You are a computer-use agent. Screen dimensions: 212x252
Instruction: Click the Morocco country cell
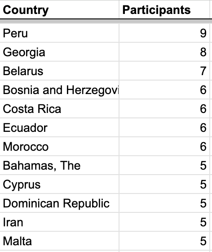[x=59, y=147]
